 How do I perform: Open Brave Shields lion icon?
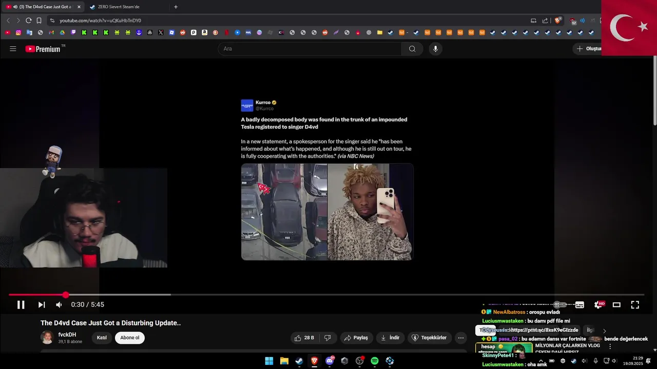click(557, 20)
